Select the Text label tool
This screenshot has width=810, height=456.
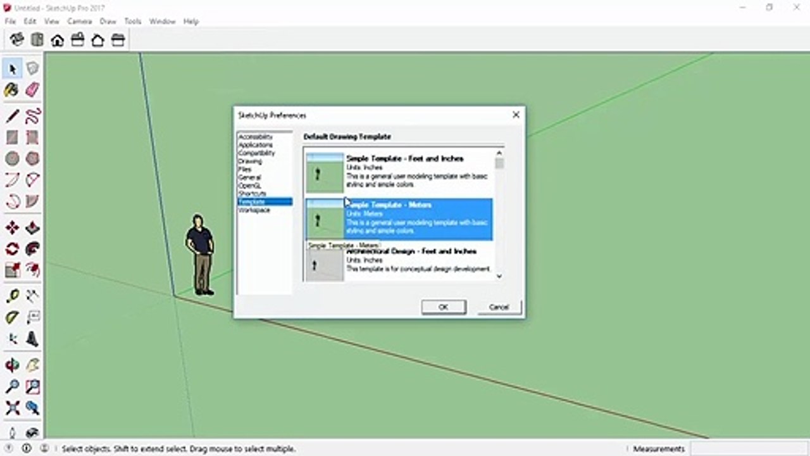tap(32, 317)
